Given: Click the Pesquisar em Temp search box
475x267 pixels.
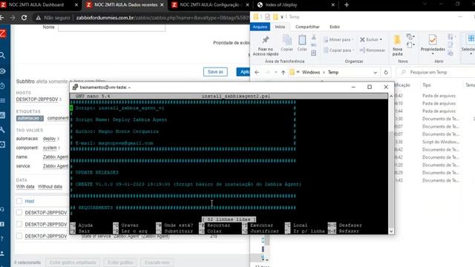Looking at the screenshot, I should [436, 73].
